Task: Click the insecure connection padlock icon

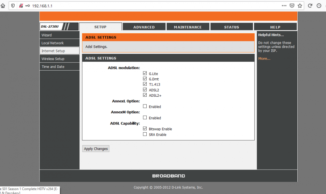Action: (x=21, y=6)
